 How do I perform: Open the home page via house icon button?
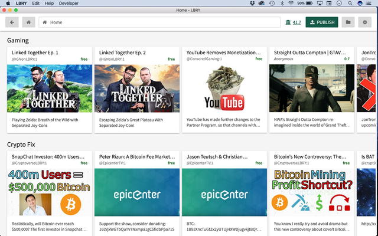pos(28,22)
